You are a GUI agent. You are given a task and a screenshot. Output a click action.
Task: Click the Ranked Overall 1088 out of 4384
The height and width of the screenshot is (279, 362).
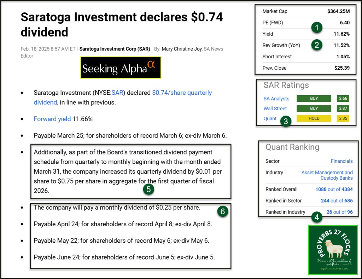[x=334, y=189]
